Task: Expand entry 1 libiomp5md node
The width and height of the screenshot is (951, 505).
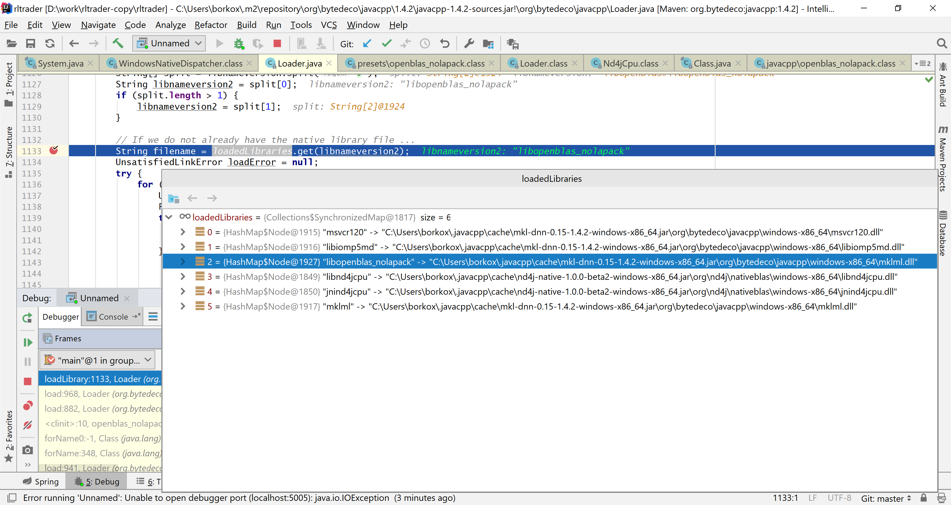Action: 183,247
